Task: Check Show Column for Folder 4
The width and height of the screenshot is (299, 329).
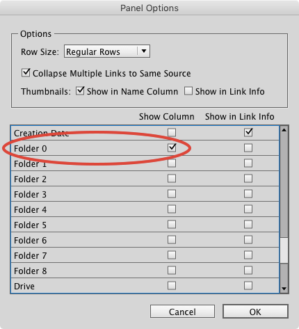Action: tap(172, 209)
